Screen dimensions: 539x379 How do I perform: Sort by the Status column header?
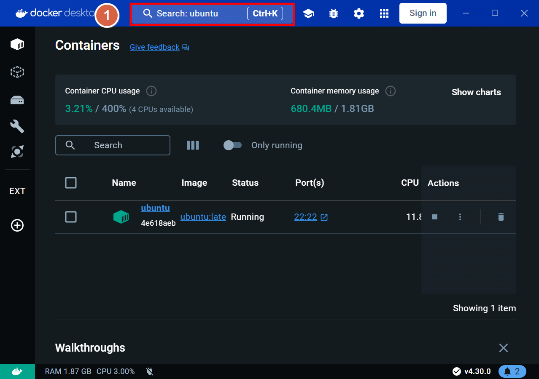point(245,183)
